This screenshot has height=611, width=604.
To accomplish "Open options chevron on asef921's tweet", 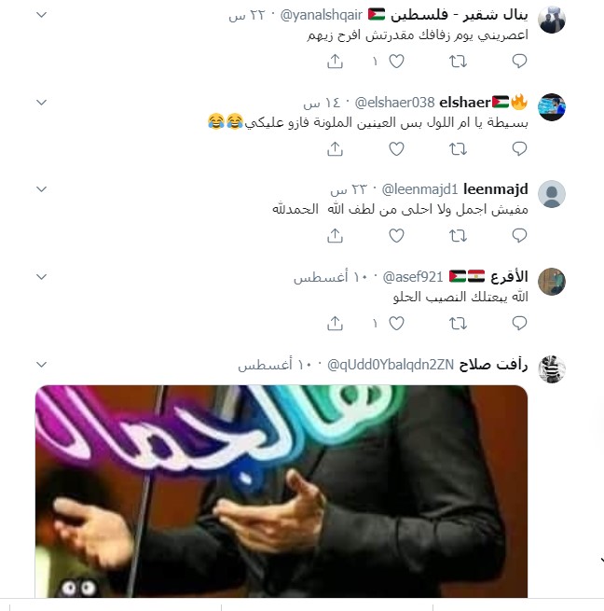I will pos(41,277).
